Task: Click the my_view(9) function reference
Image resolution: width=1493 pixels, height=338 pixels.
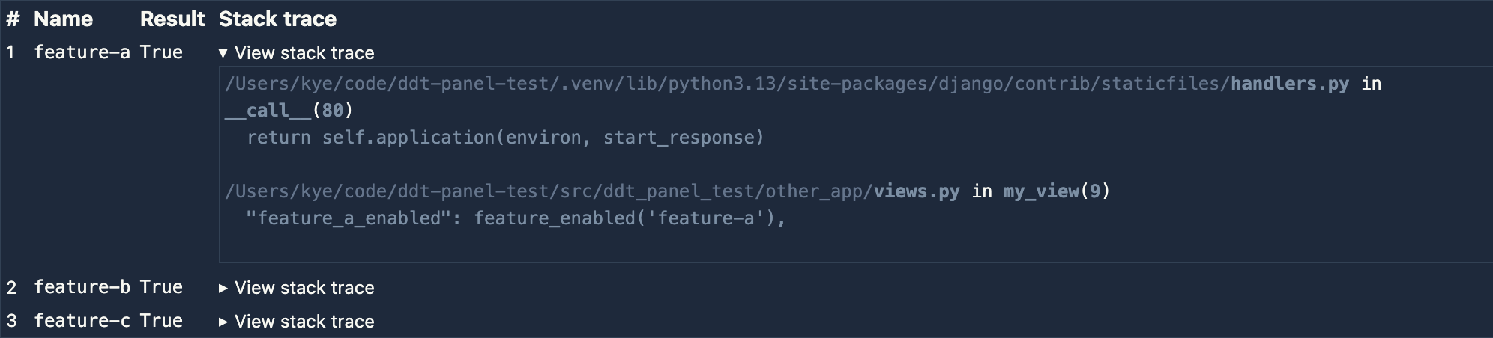Action: (1056, 191)
